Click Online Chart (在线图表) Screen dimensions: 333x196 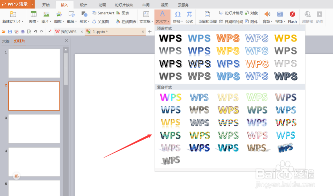tap(126, 22)
